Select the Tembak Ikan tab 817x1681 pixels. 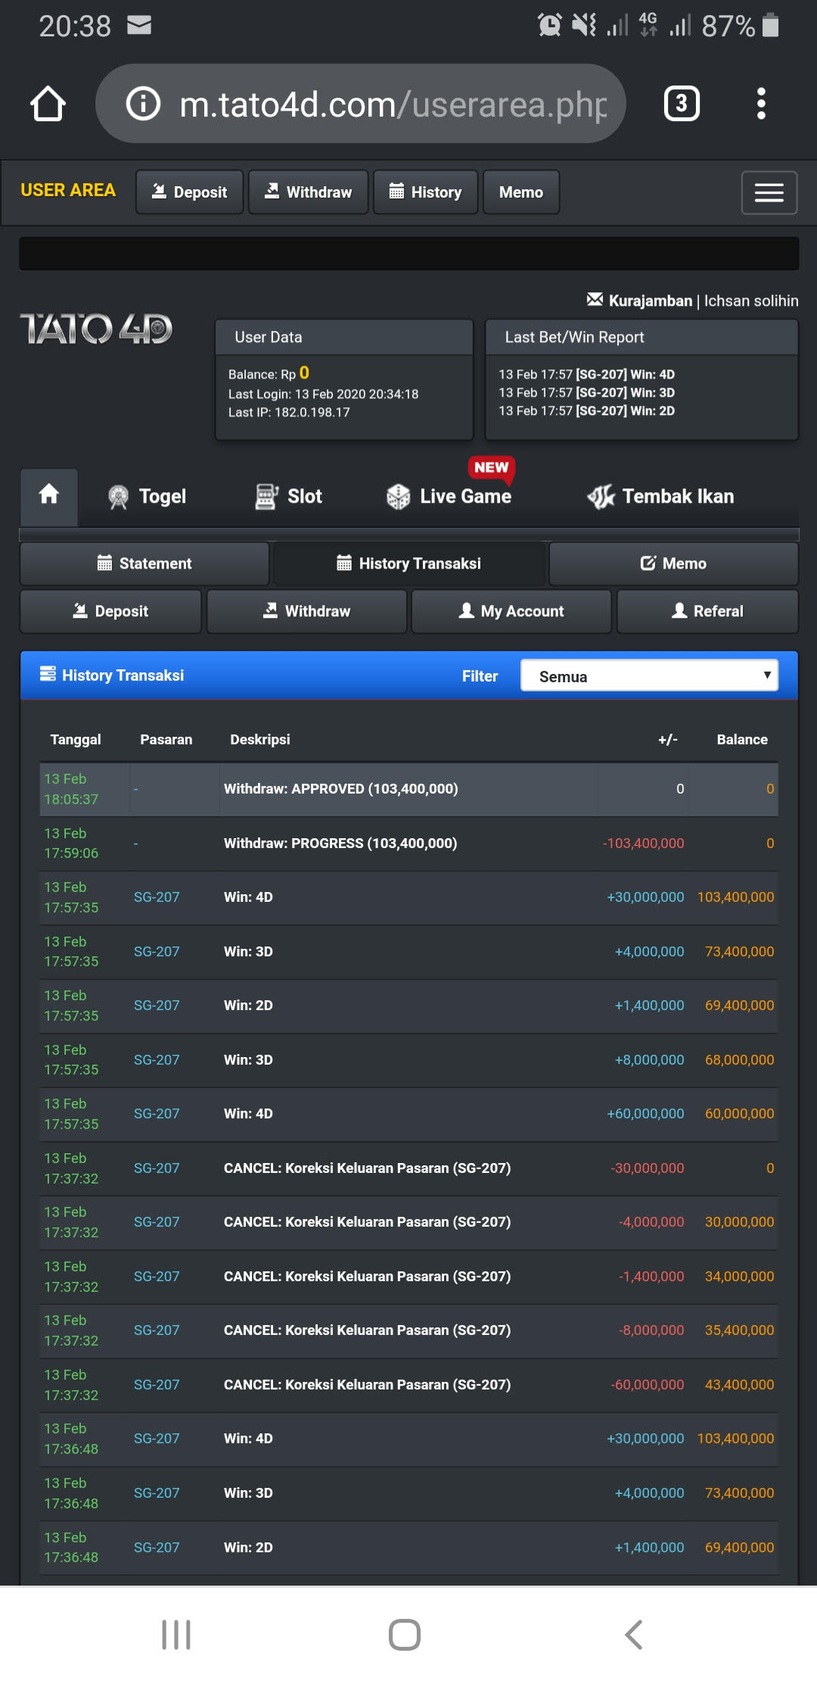coord(660,497)
